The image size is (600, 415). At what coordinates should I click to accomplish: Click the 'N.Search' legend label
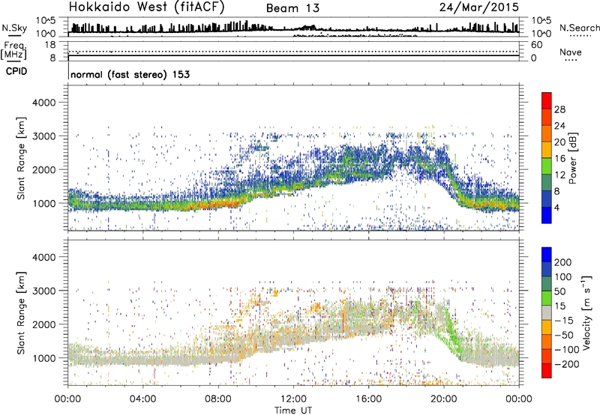point(579,28)
